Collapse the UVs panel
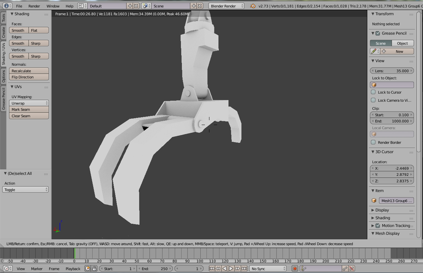This screenshot has width=423, height=273. [12, 87]
